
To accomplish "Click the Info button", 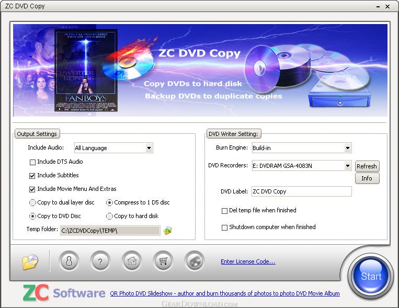I will point(367,178).
